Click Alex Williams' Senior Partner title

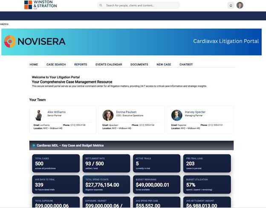(x=55, y=116)
